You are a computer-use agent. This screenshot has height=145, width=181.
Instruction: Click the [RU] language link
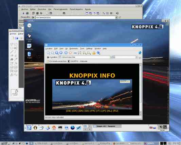[x=115, y=111]
